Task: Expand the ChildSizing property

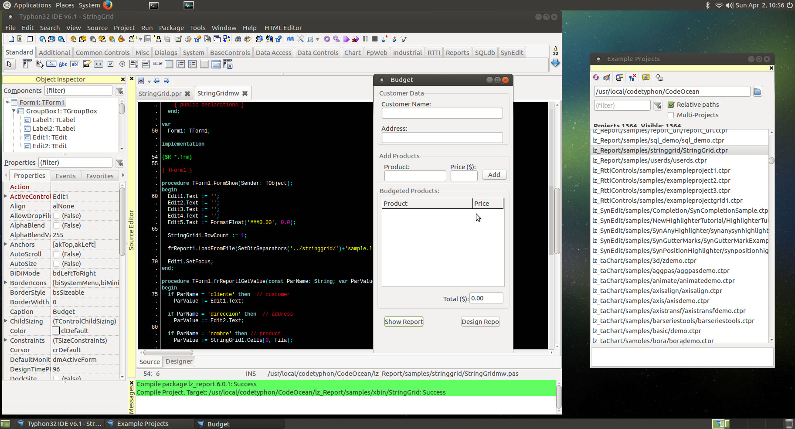Action: pyautogui.click(x=6, y=321)
